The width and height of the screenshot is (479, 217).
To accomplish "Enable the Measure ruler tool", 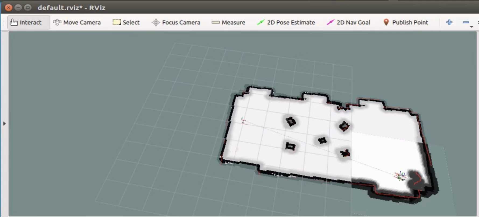I will tap(228, 22).
